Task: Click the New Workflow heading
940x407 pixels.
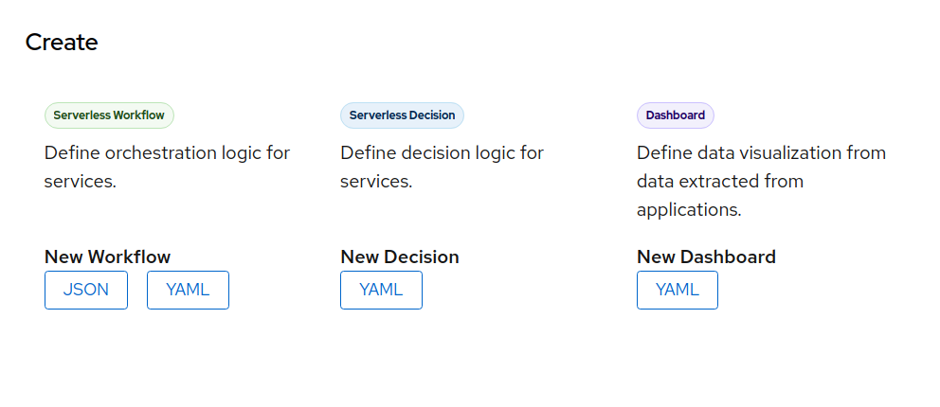Action: pos(107,257)
